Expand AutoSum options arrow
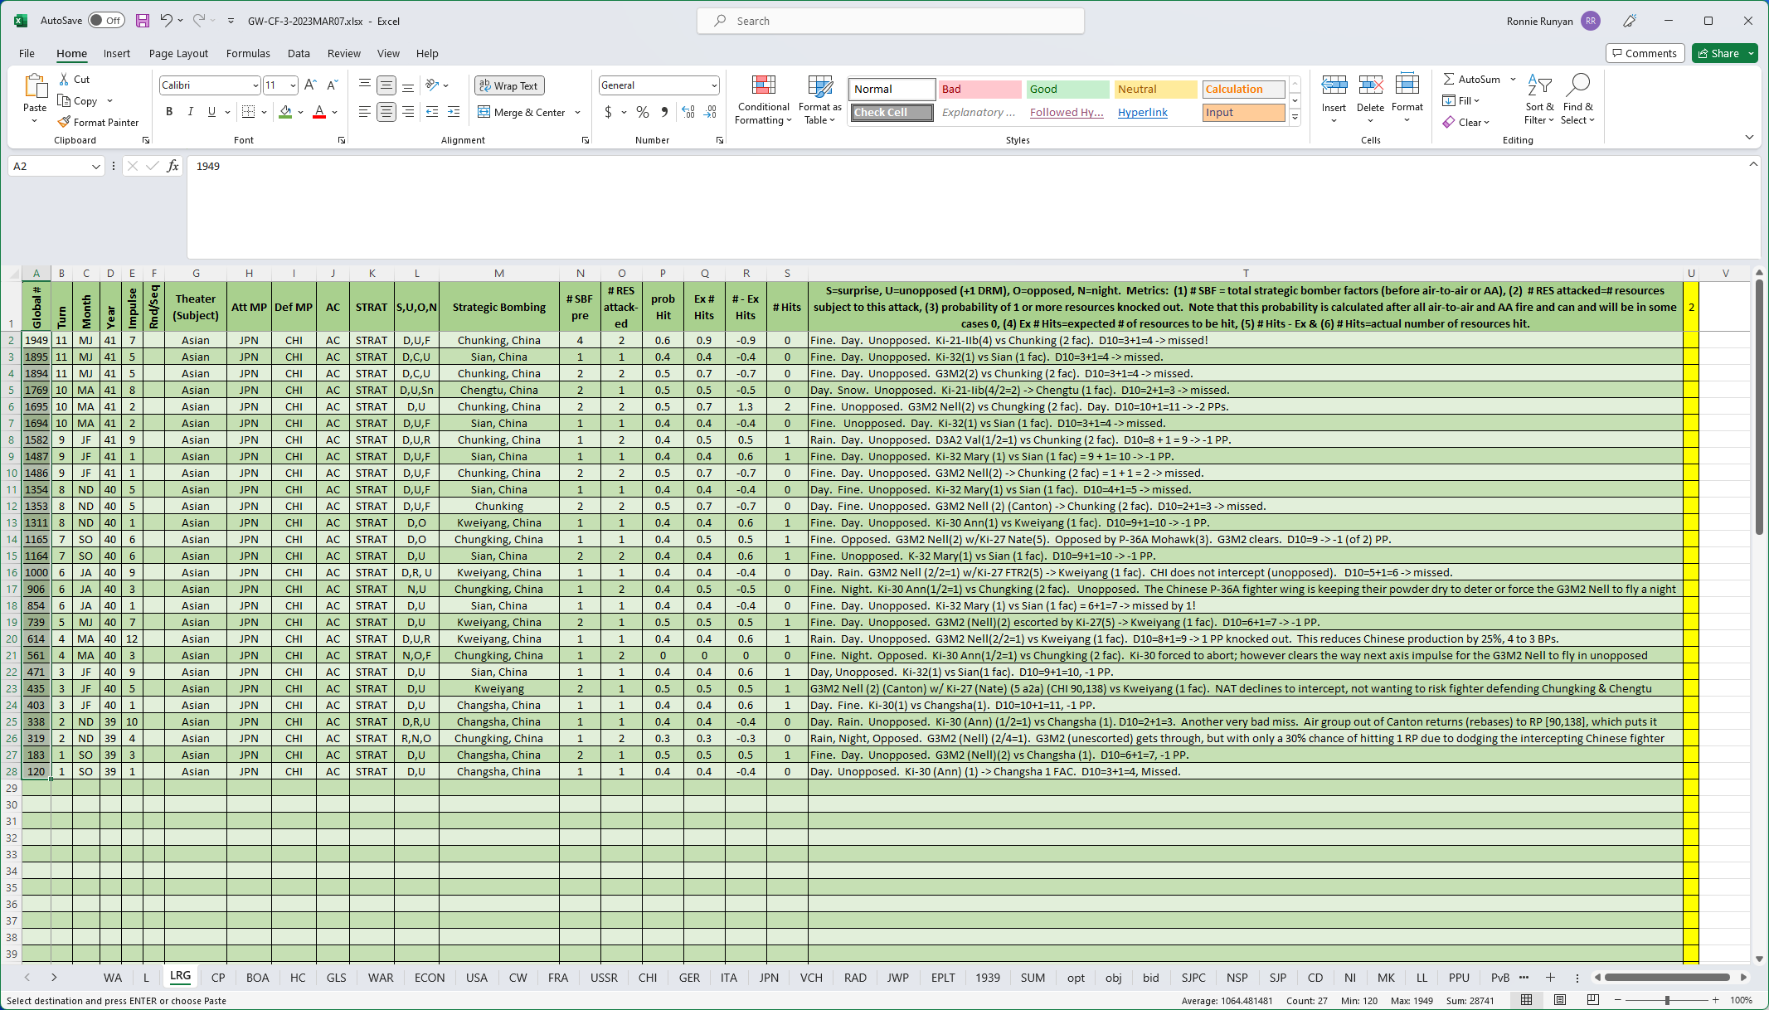This screenshot has height=1010, width=1769. 1513,80
